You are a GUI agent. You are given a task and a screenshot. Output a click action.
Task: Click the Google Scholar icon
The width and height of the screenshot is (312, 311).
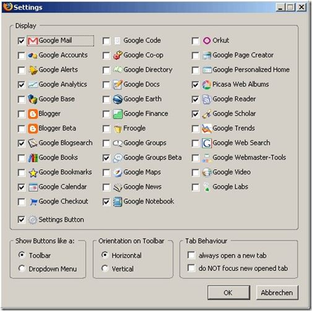[207, 114]
